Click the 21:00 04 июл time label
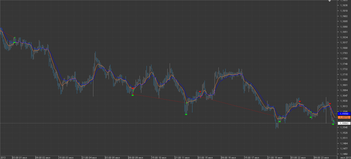The height and width of the screenshot is (159, 351). tap(89, 157)
